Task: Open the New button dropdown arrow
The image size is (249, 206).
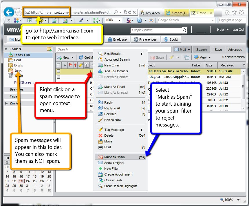Action: (x=72, y=57)
